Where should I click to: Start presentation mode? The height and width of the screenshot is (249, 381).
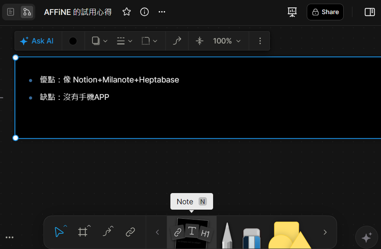(x=292, y=12)
